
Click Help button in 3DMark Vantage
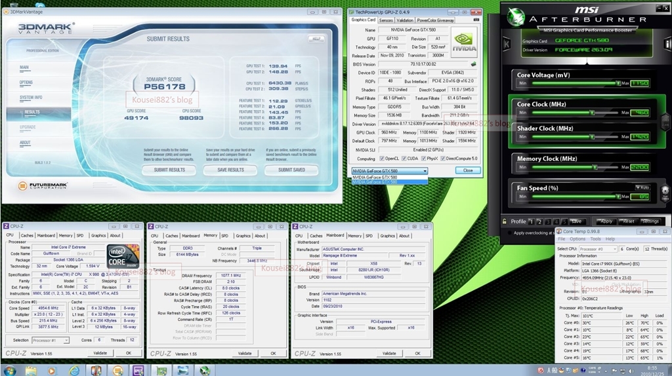coord(316,39)
